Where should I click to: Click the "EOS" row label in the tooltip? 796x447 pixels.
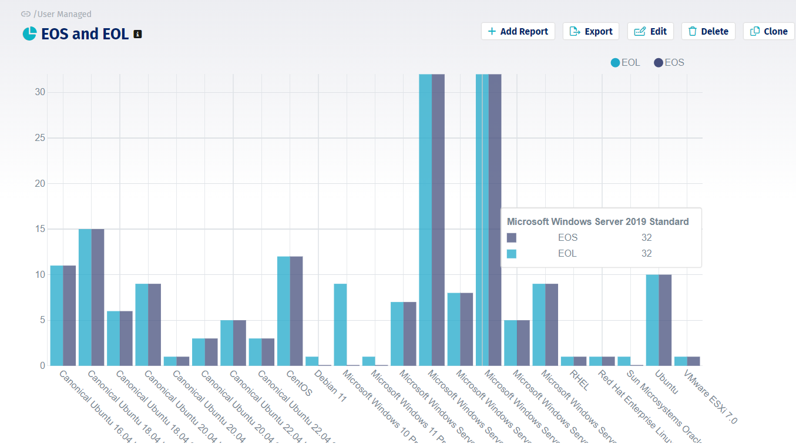coord(567,238)
